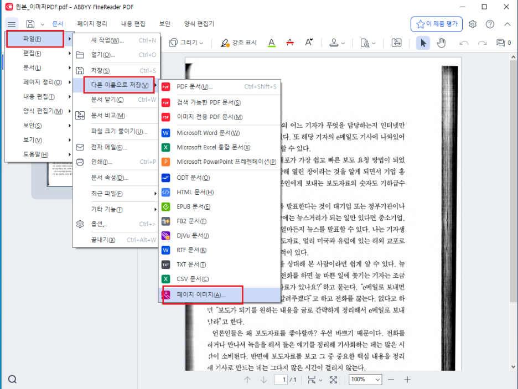Choose 파일 크기 줄이기 menu item
This screenshot has height=389, width=518.
pos(117,131)
